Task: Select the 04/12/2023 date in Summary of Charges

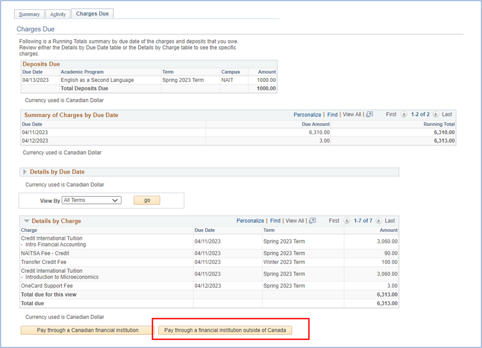Action: pos(35,140)
